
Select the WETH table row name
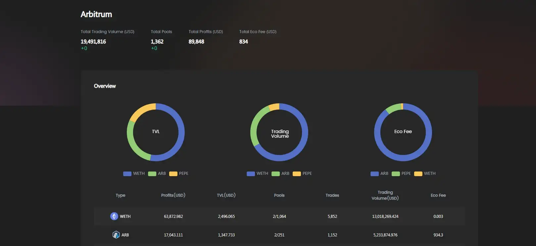tap(125, 217)
